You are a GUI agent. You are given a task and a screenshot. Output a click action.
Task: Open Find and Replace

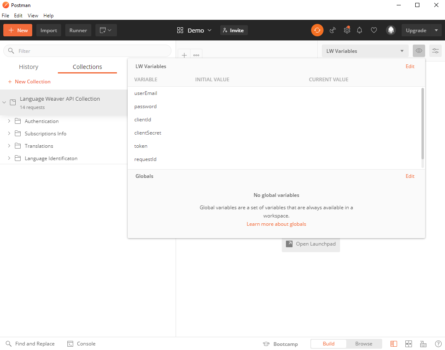point(30,344)
